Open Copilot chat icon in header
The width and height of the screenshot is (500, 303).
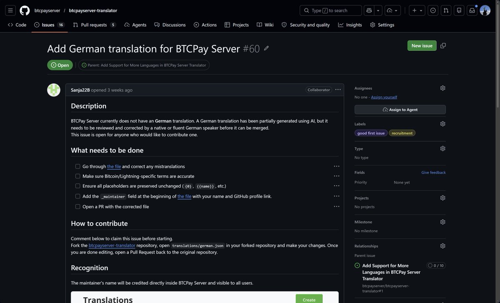coord(369,10)
